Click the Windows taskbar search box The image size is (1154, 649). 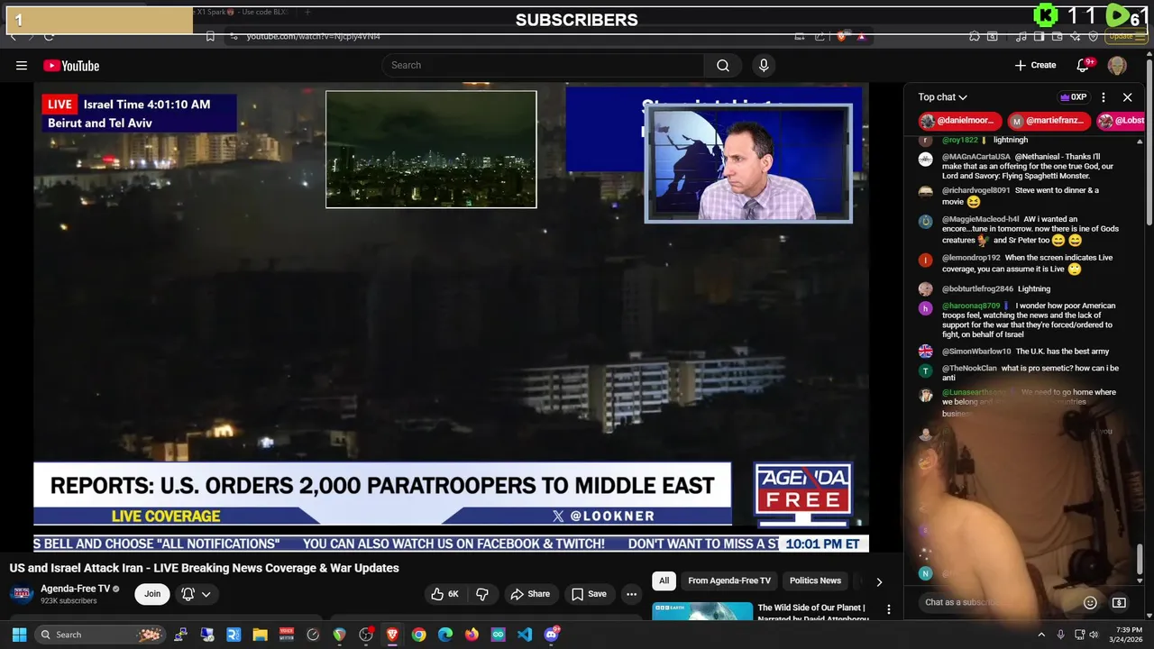pos(99,635)
